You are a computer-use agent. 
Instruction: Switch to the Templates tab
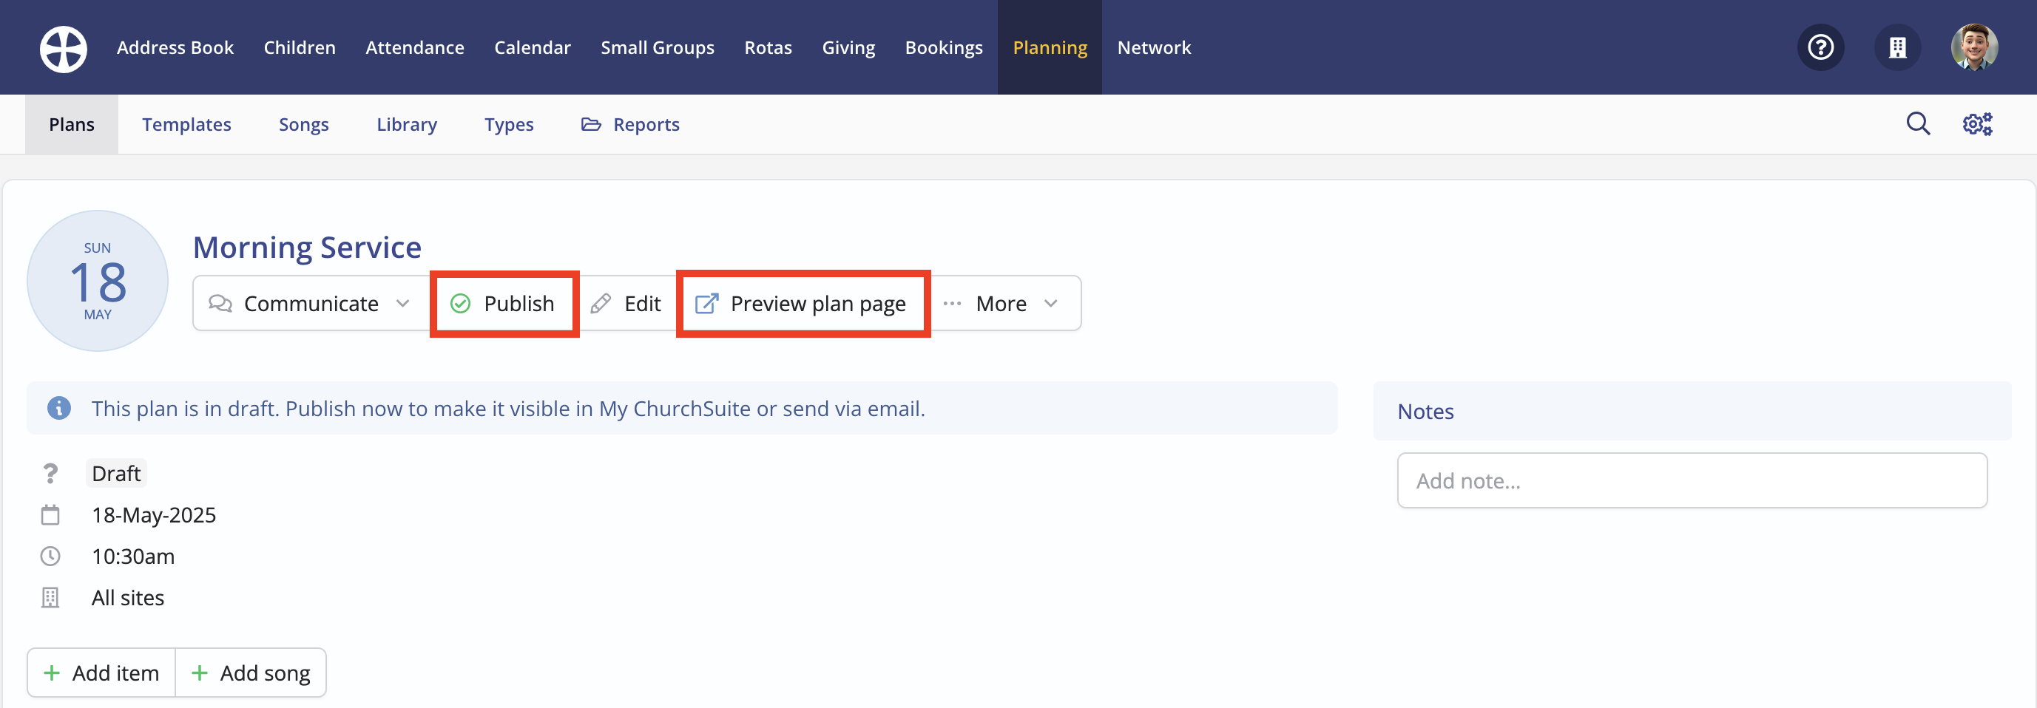(186, 124)
